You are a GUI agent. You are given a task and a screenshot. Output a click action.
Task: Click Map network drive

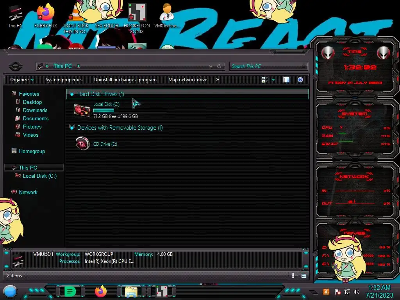coord(188,80)
